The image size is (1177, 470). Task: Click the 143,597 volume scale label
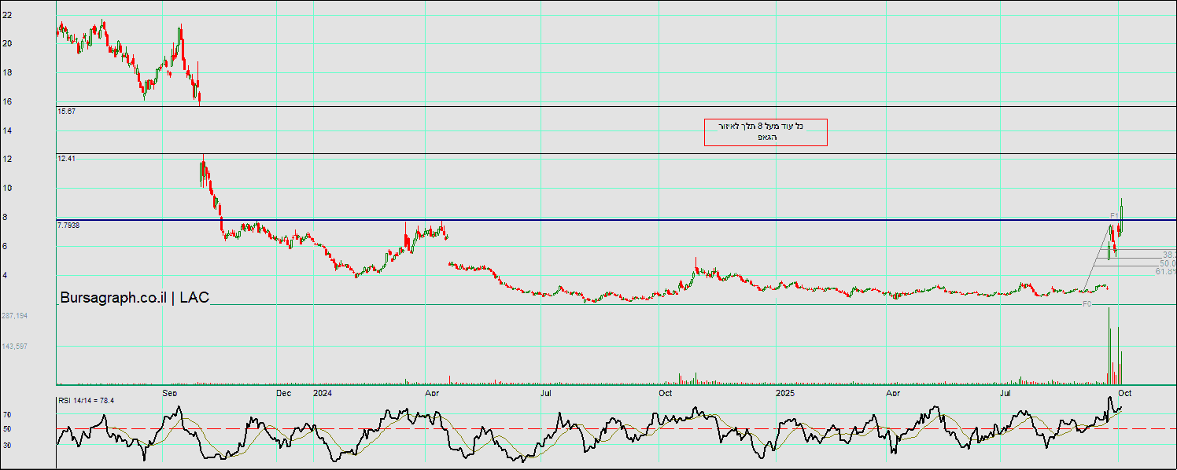[15, 346]
